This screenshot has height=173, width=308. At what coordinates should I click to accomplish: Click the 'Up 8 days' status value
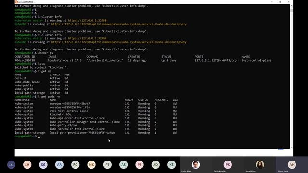point(169,60)
